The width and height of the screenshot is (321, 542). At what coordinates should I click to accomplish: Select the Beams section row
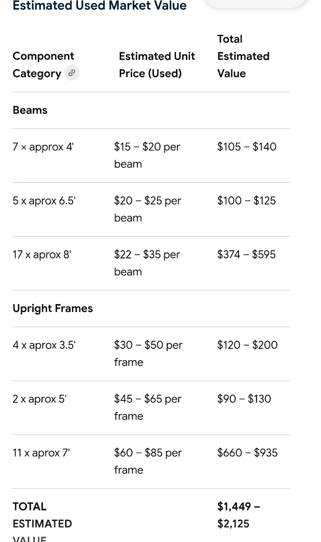point(151,110)
